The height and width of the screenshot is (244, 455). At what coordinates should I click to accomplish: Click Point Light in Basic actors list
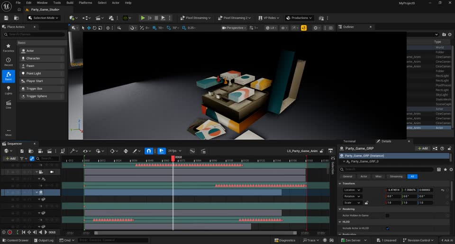42,73
